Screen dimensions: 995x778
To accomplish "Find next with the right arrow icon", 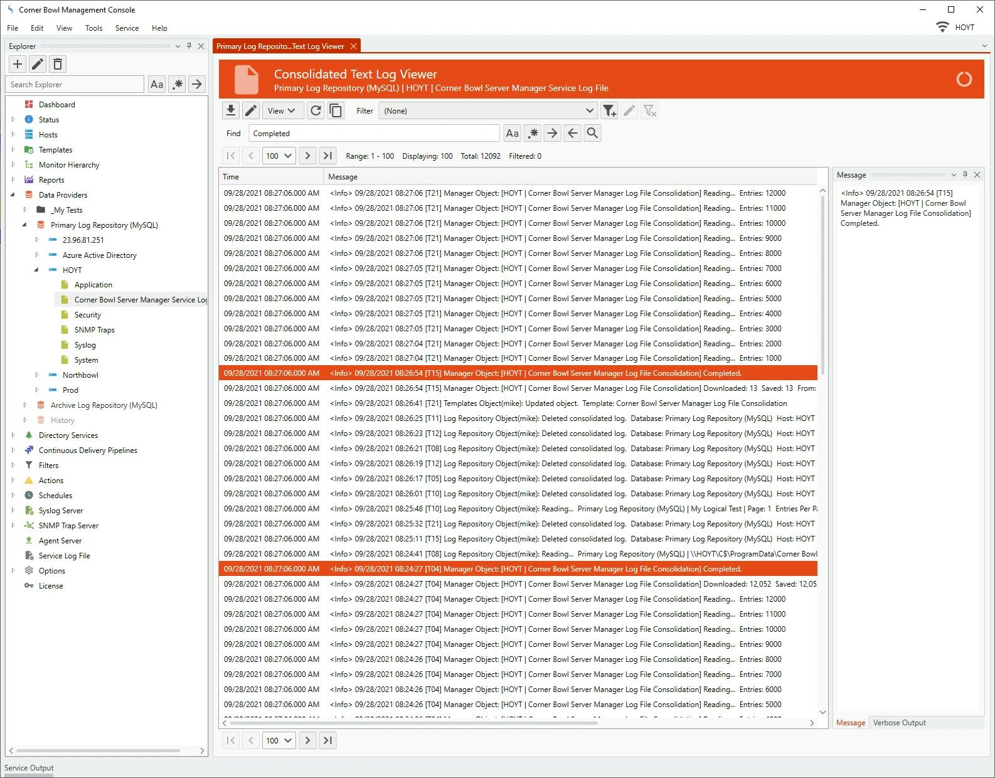I will tap(552, 133).
